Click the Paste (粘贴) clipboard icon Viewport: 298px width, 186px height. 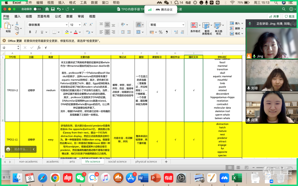click(x=7, y=26)
